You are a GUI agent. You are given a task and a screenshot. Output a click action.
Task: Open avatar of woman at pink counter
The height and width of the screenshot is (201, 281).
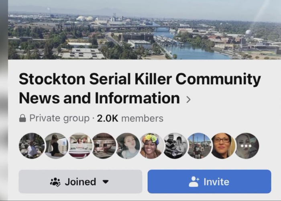pos(80,146)
